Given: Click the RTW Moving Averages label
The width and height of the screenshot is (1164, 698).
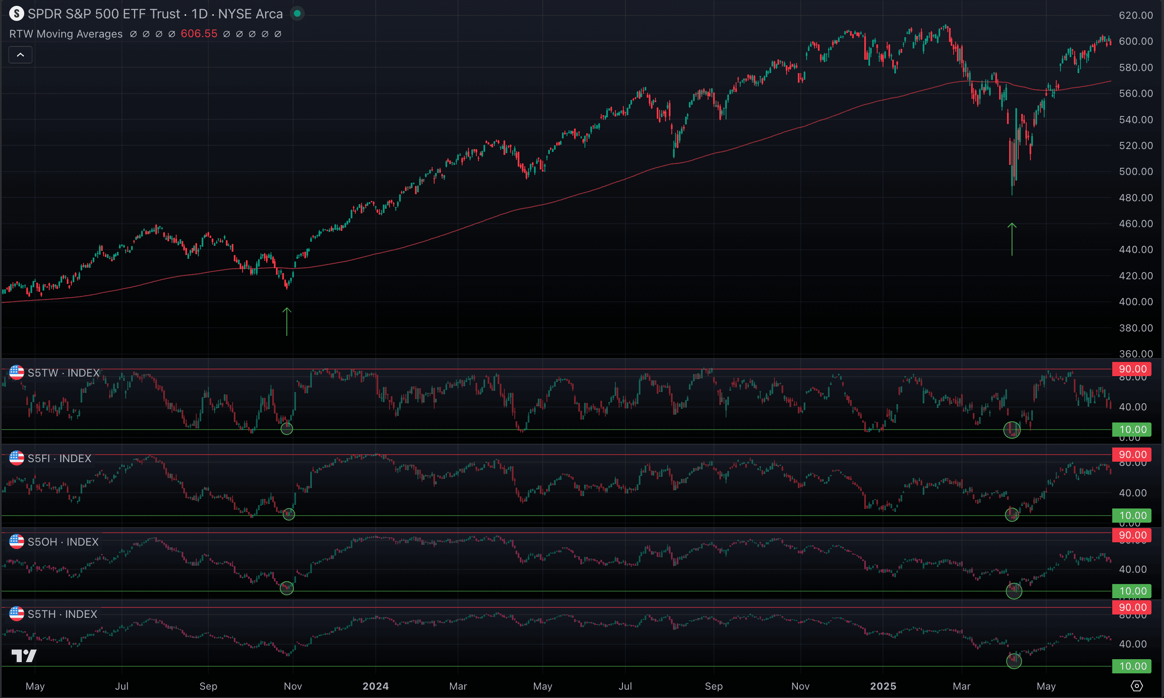Looking at the screenshot, I should [x=66, y=34].
